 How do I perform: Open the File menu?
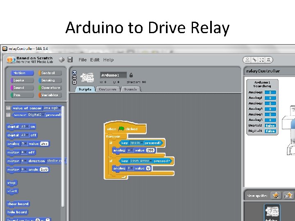coord(83,60)
